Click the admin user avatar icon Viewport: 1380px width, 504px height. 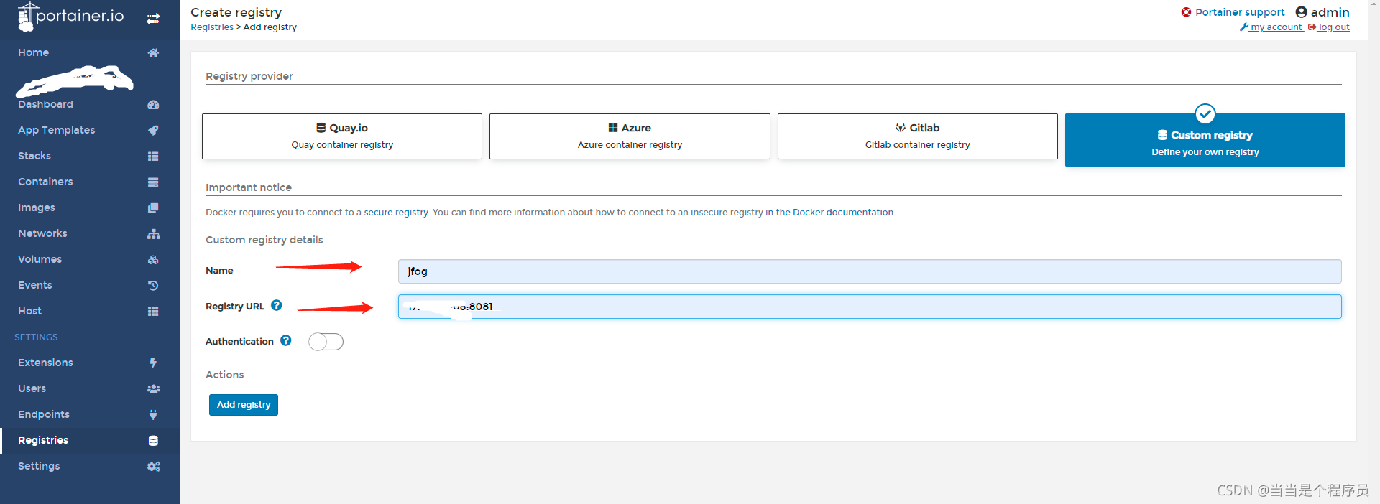pyautogui.click(x=1301, y=11)
